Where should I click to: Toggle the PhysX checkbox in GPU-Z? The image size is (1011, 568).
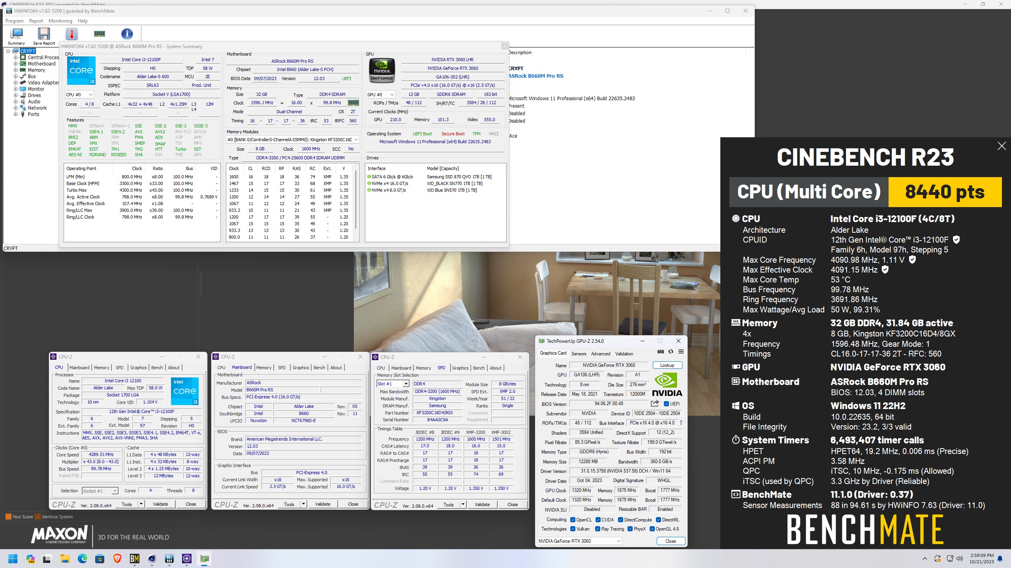click(x=630, y=529)
